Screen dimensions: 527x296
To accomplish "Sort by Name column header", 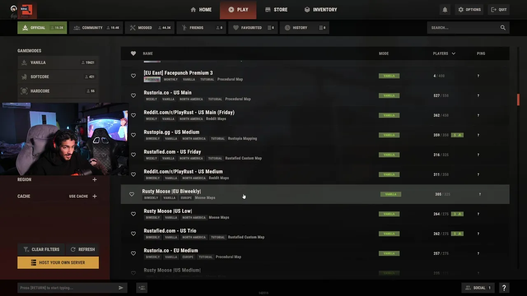I will pyautogui.click(x=148, y=53).
